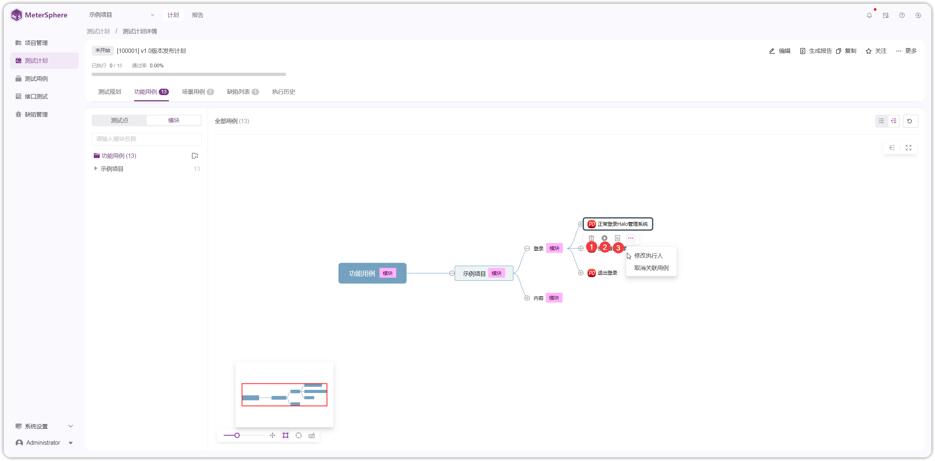This screenshot has width=935, height=461.
Task: Click the execute play icon under case
Action: click(604, 238)
